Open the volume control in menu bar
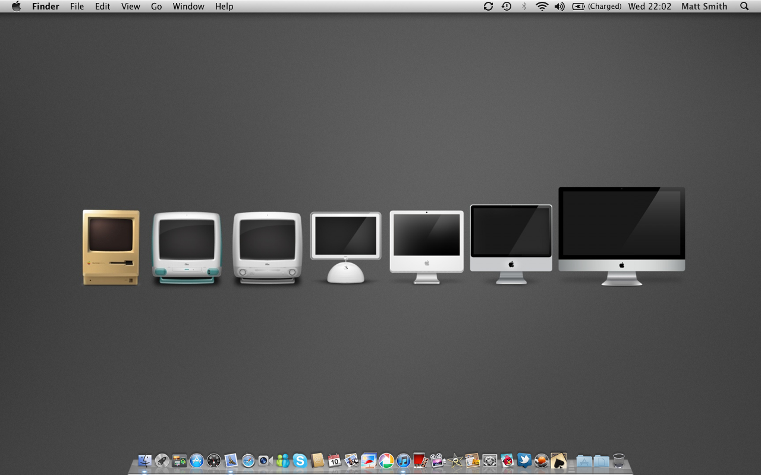761x475 pixels. pyautogui.click(x=559, y=7)
